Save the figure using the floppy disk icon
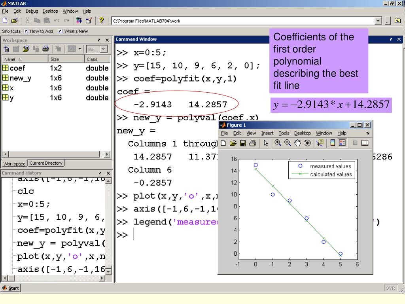The image size is (405, 304). [x=243, y=143]
